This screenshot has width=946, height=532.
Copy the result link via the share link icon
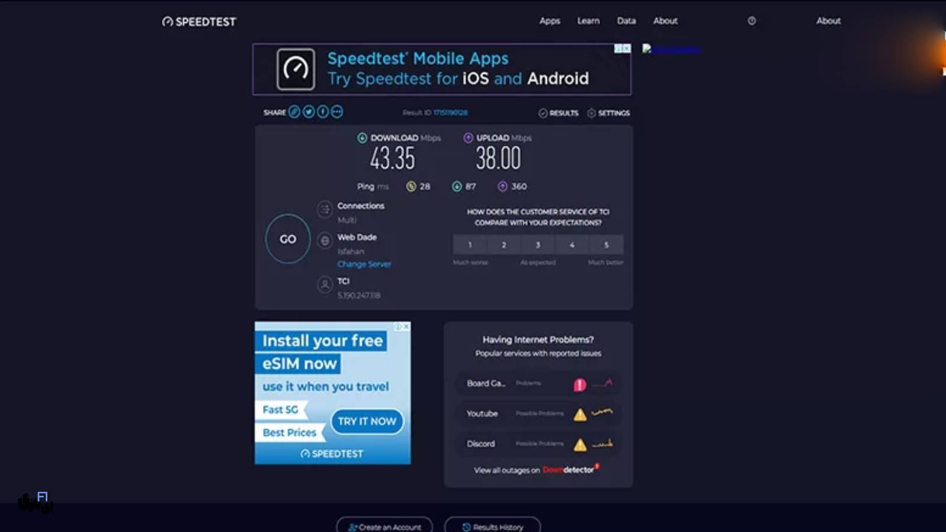[x=294, y=112]
